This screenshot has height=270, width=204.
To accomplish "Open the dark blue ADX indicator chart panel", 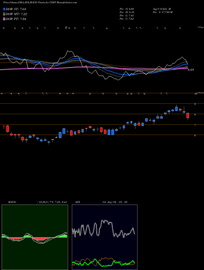I will [x=104, y=237].
